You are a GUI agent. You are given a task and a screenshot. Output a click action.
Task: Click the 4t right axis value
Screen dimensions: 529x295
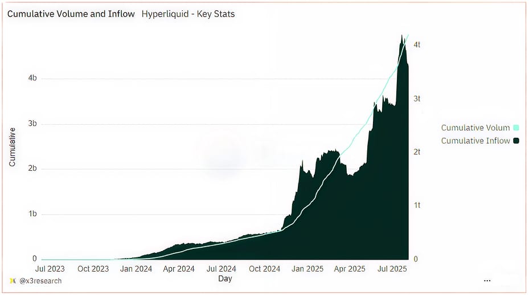(417, 44)
